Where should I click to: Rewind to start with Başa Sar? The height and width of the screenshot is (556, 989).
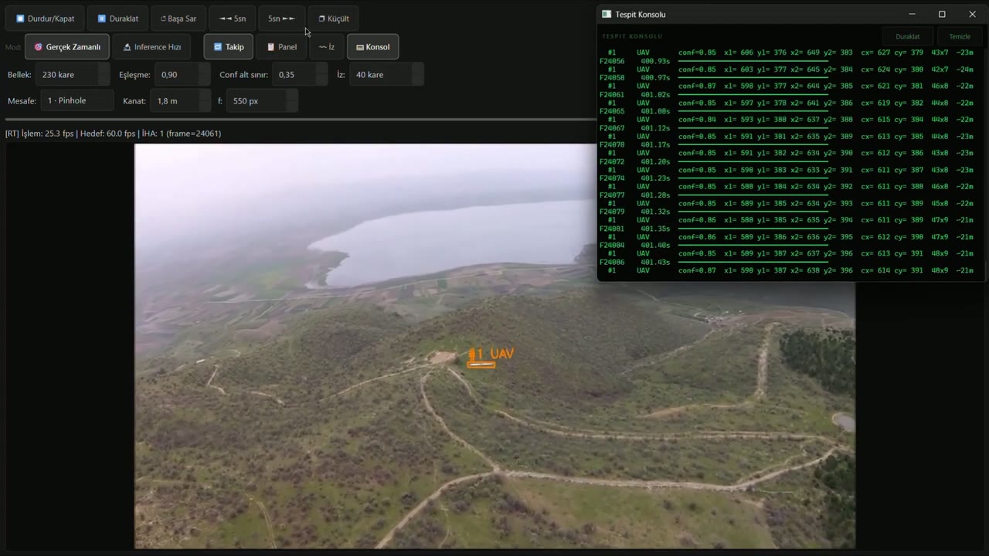coord(178,19)
